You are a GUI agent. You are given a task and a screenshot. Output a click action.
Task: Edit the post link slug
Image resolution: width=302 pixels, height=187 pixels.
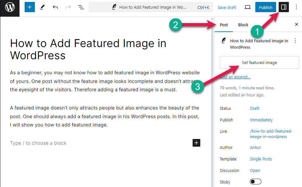(271, 134)
